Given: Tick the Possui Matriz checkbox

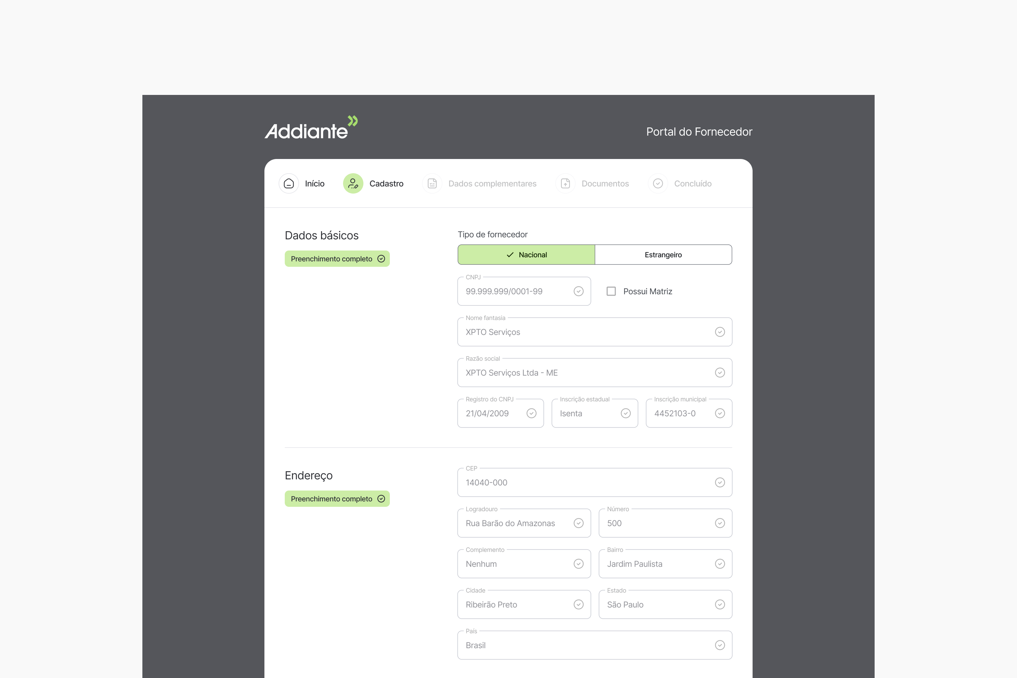Looking at the screenshot, I should (611, 292).
